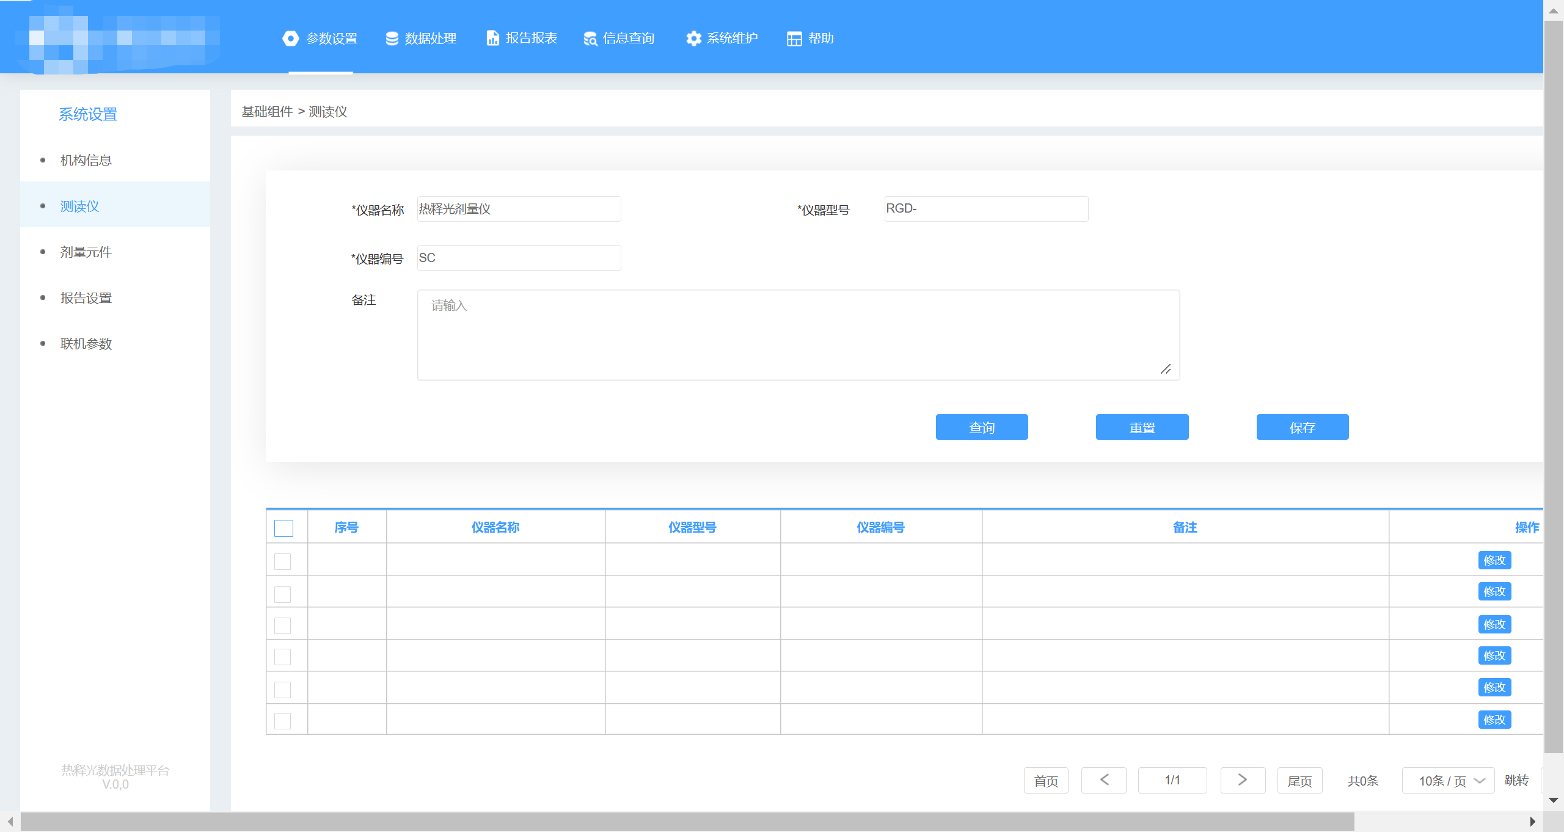The width and height of the screenshot is (1564, 832).
Task: Toggle the select-all checkbox in table header
Action: coord(283,528)
